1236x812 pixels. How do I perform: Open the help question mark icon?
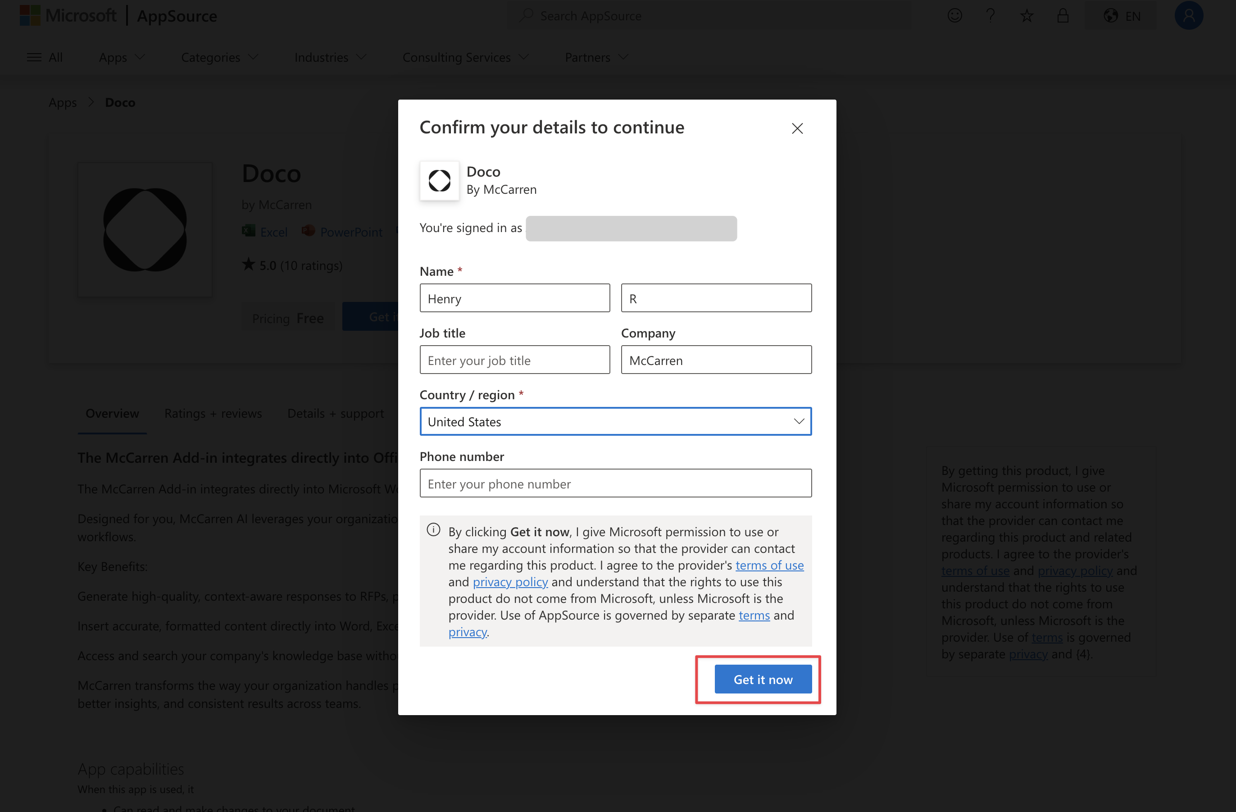[x=991, y=16]
